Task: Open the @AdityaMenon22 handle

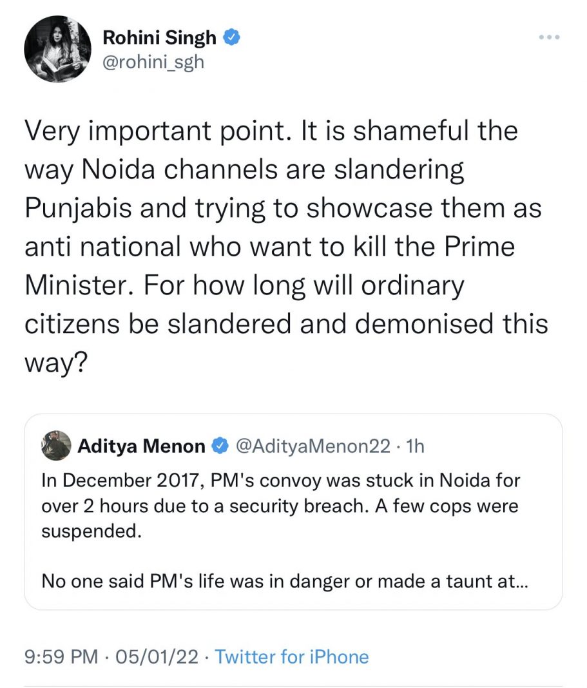Action: click(314, 446)
